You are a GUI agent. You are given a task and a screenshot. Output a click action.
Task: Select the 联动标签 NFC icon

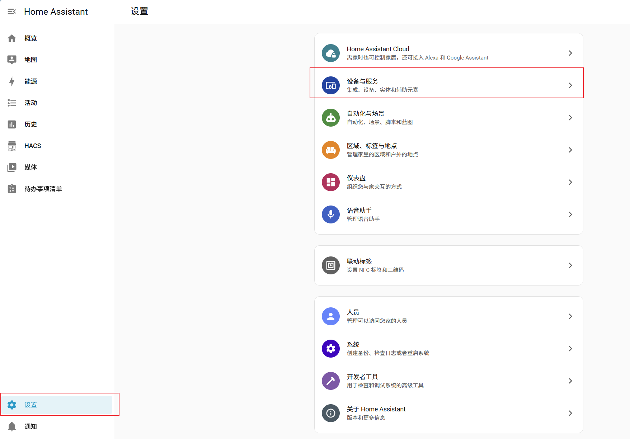[x=330, y=265]
